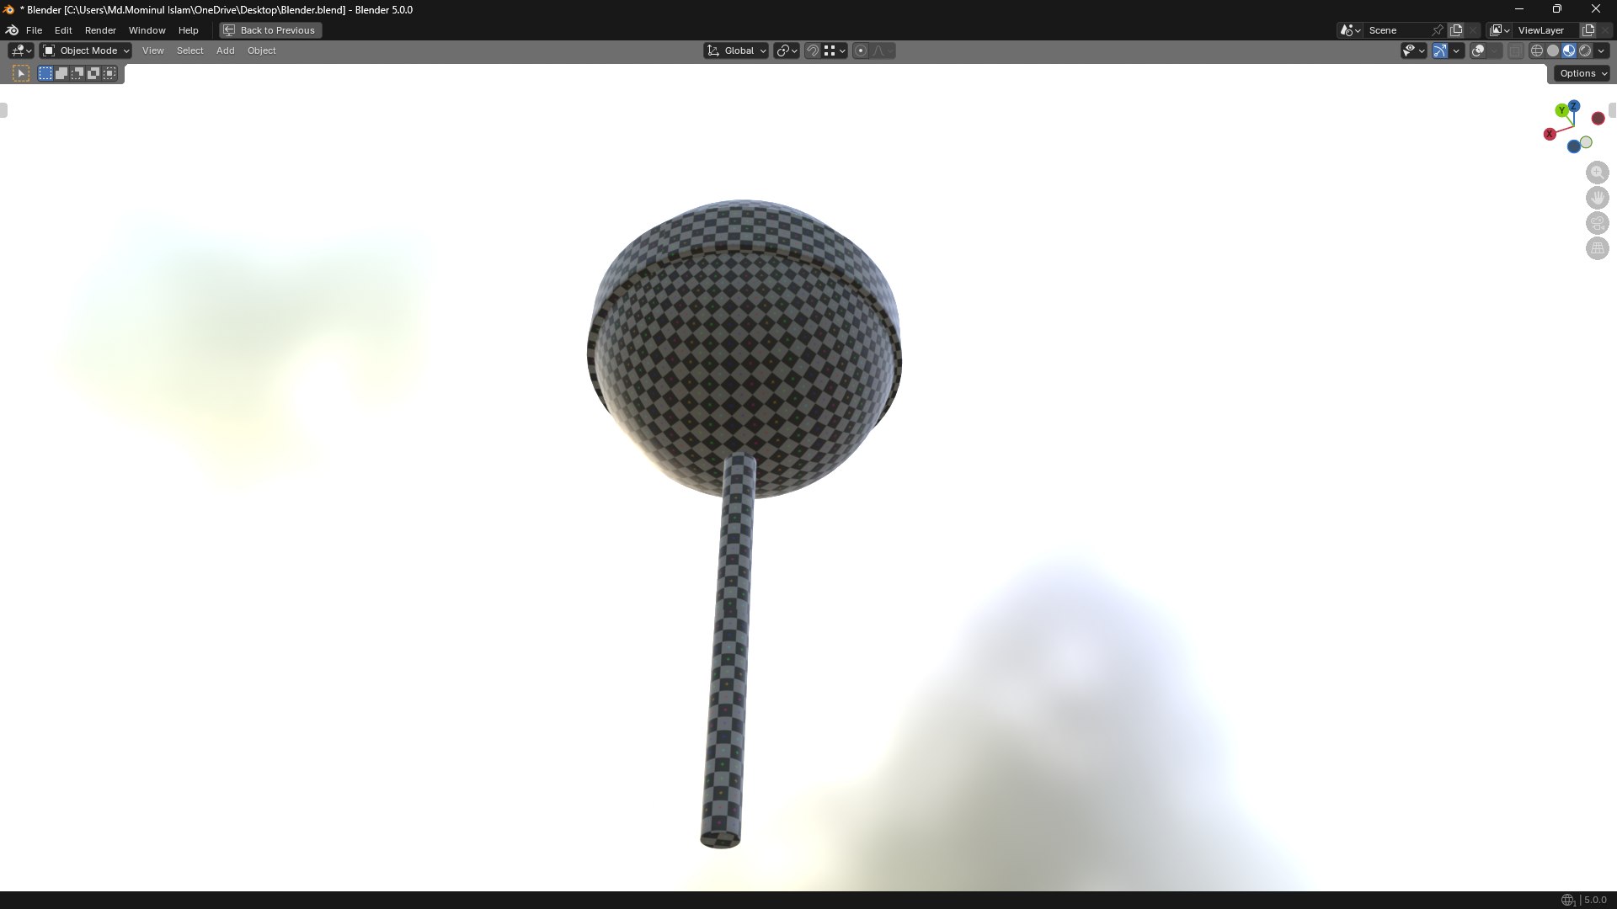Expand the toolbar region tab on left edge
Image resolution: width=1617 pixels, height=909 pixels.
coord(3,110)
